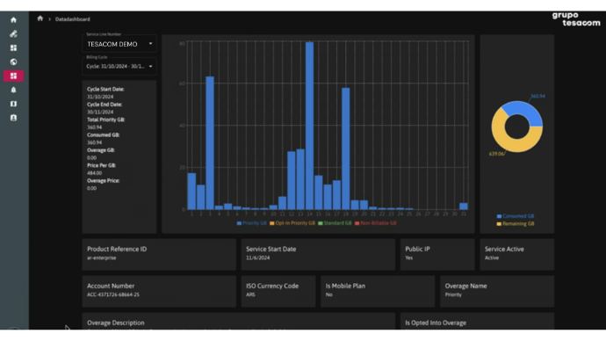606x341 pixels.
Task: Click the Product Reference ID card
Action: click(159, 254)
